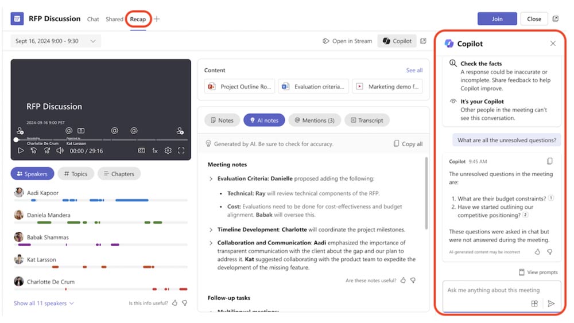Click Daniela Mandera's speaker timeline bar
This screenshot has height=323, width=574.
click(100, 223)
